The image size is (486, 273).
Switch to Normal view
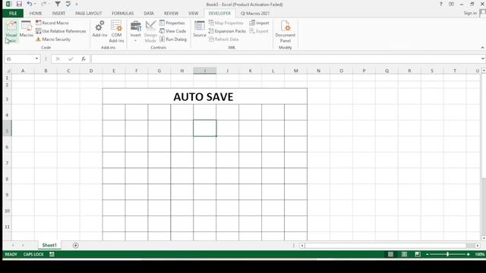point(390,255)
